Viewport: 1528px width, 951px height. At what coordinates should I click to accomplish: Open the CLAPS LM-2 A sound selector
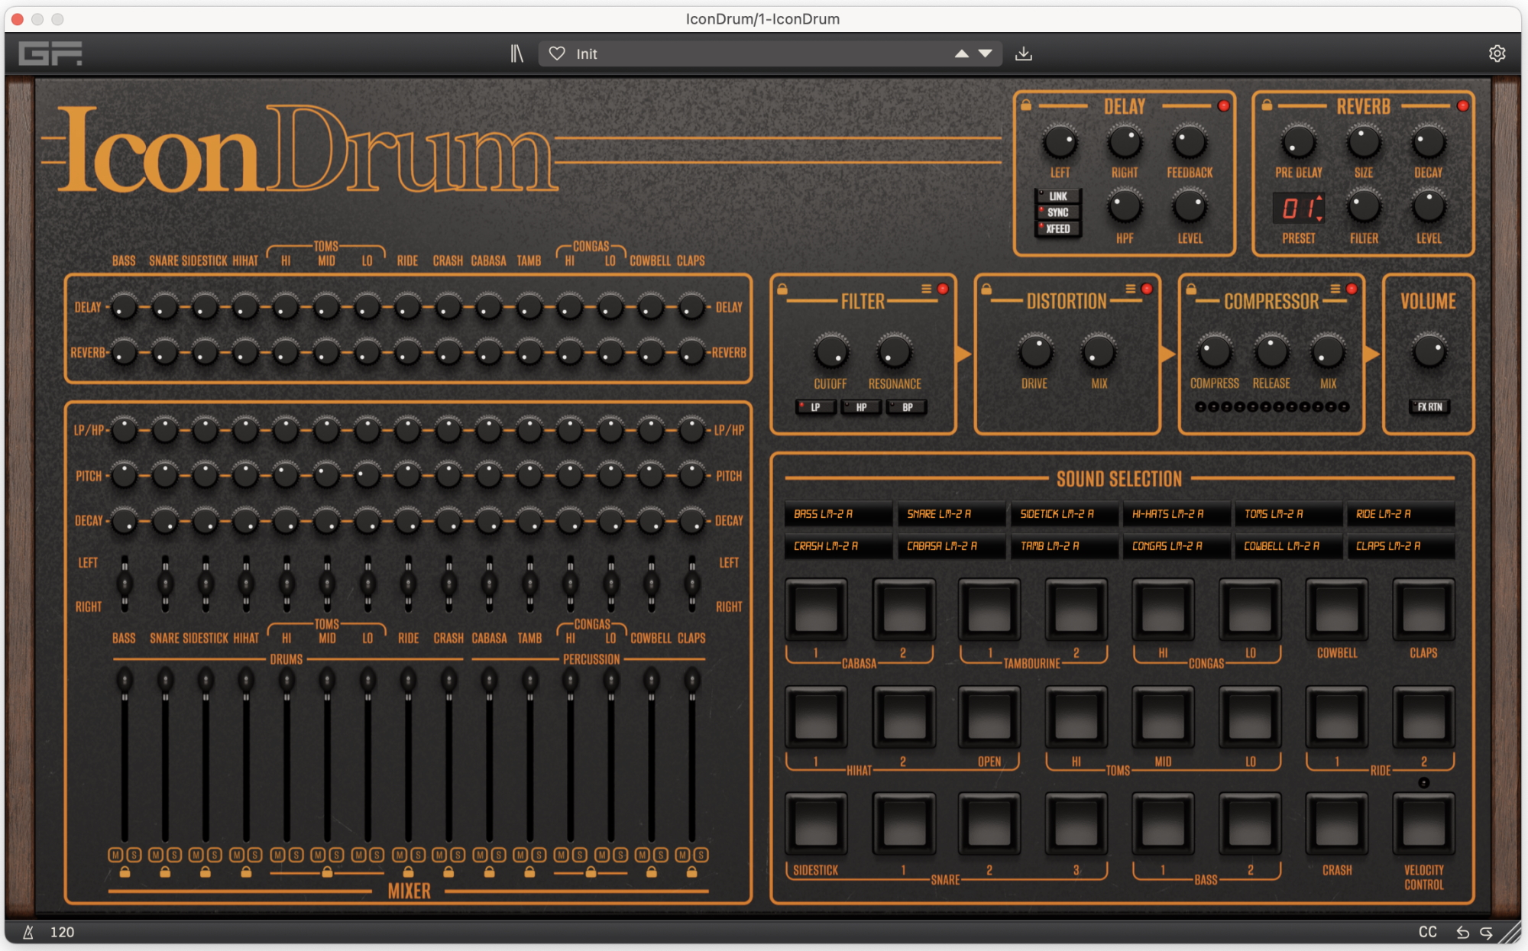click(x=1400, y=546)
